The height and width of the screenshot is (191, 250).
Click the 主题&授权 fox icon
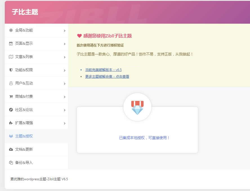tap(11, 136)
